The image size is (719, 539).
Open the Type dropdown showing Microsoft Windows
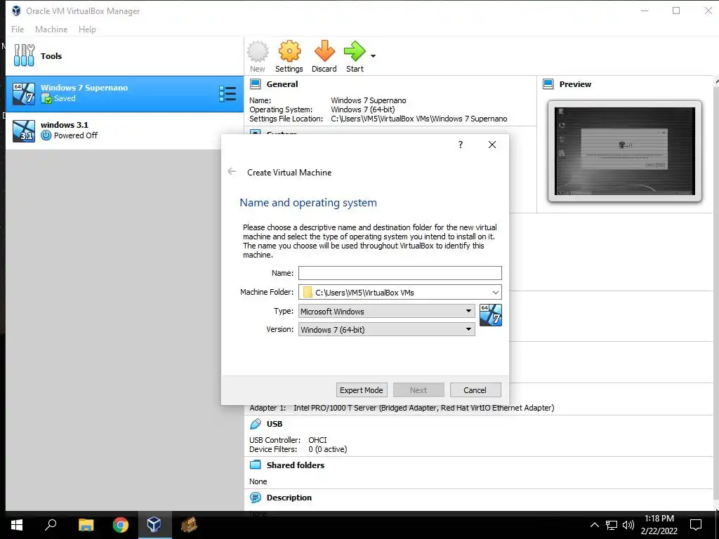click(387, 311)
